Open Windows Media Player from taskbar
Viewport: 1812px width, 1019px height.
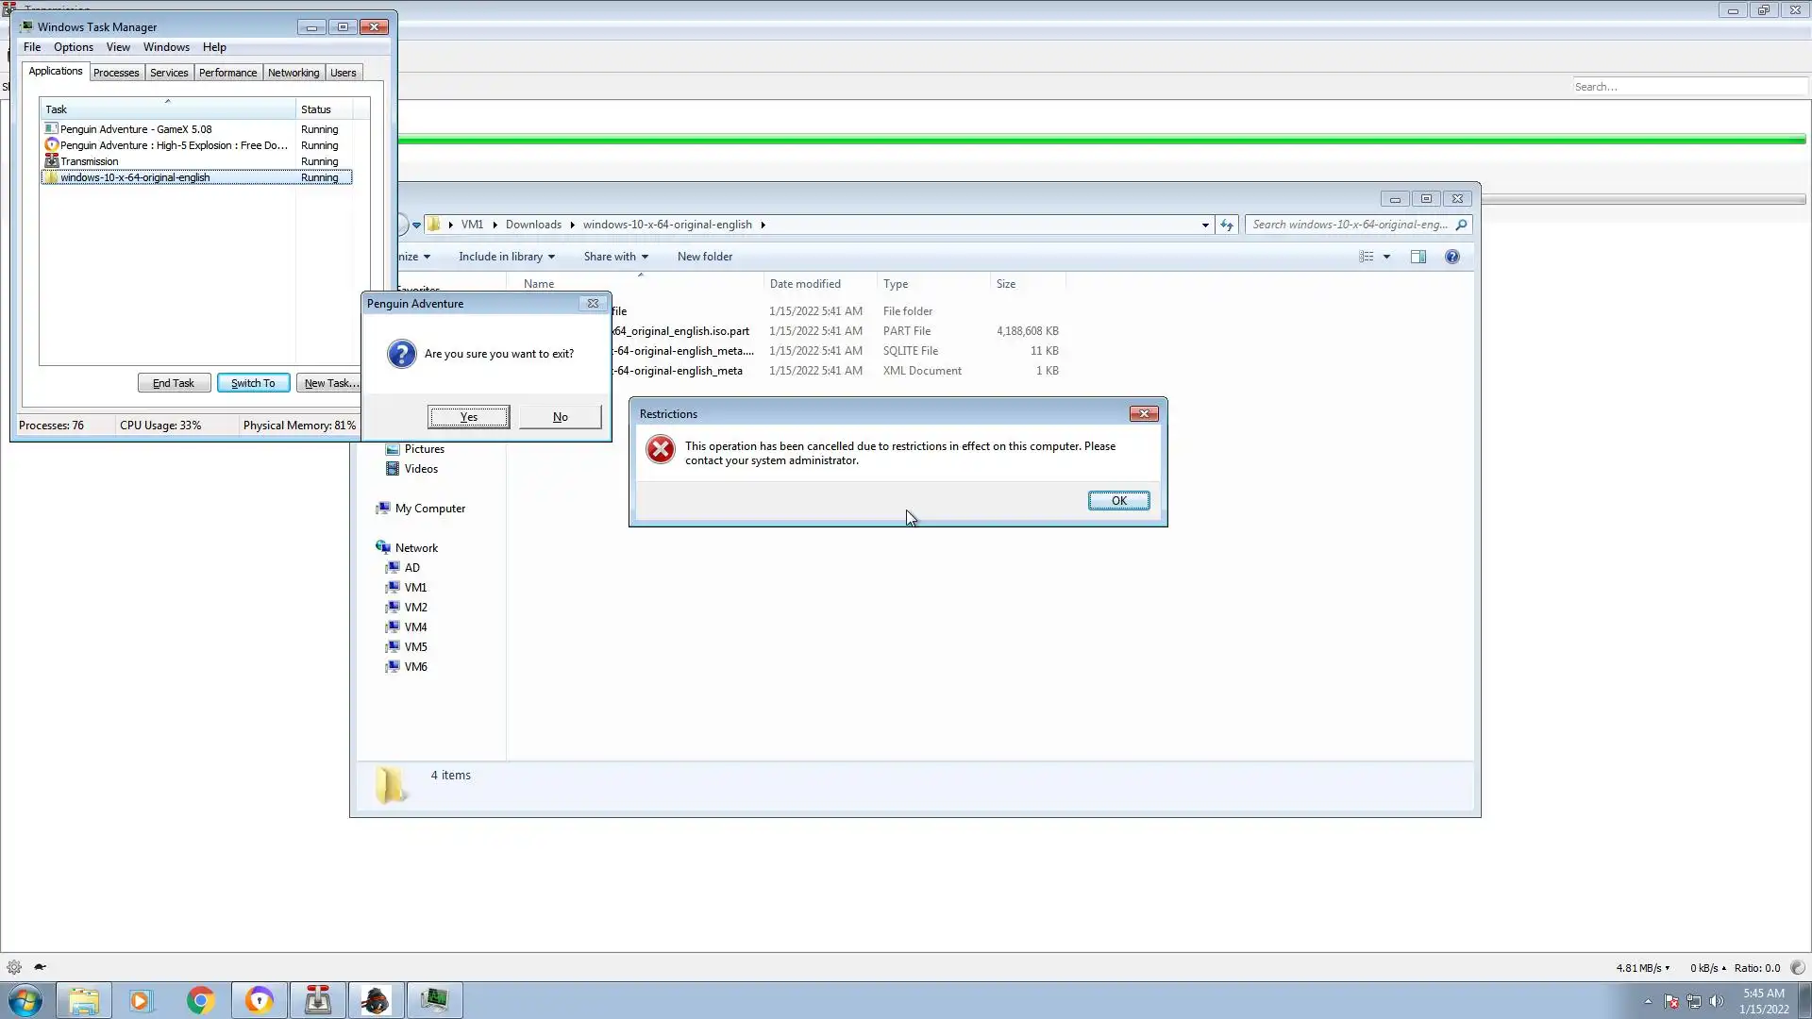pos(141,1000)
